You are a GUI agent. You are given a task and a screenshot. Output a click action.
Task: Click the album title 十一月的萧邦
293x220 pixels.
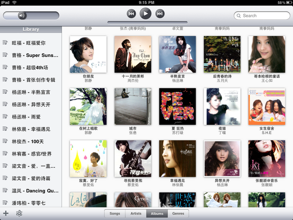click(x=133, y=77)
